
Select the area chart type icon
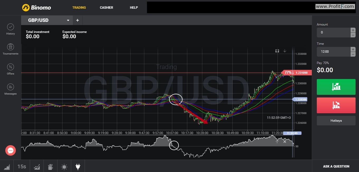[7, 166]
